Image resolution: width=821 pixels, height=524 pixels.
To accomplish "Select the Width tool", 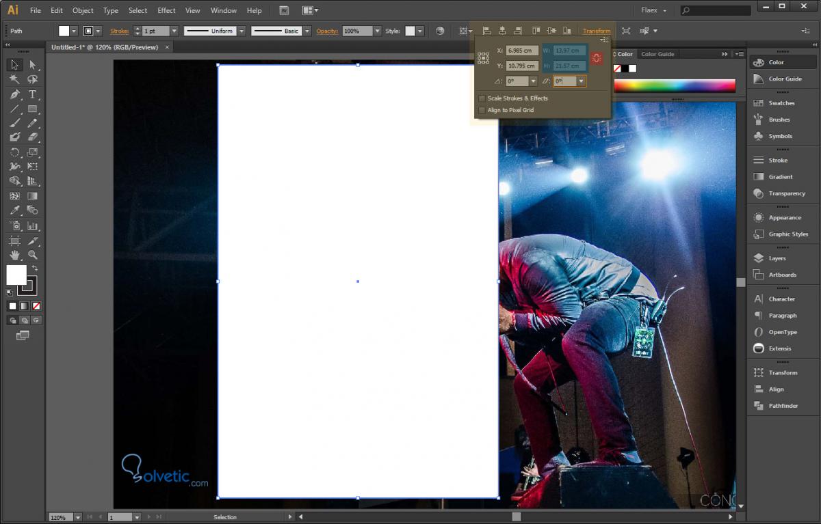I will [x=14, y=167].
